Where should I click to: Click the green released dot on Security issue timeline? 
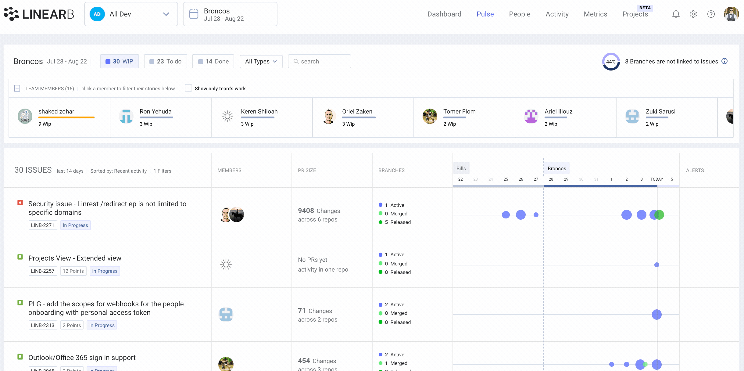coord(659,215)
